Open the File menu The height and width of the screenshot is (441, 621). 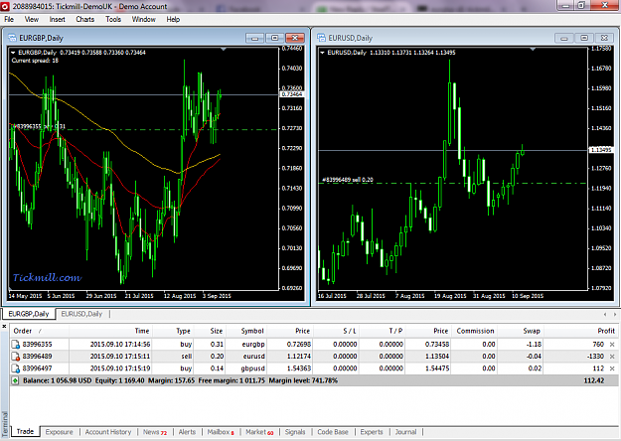pyautogui.click(x=9, y=19)
